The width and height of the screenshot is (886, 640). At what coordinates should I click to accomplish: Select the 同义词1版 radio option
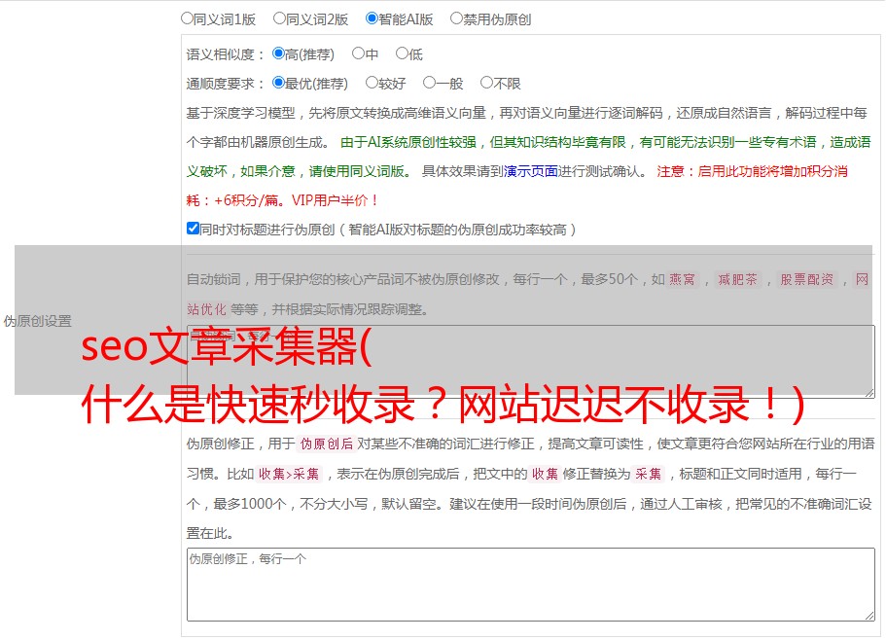[x=187, y=18]
